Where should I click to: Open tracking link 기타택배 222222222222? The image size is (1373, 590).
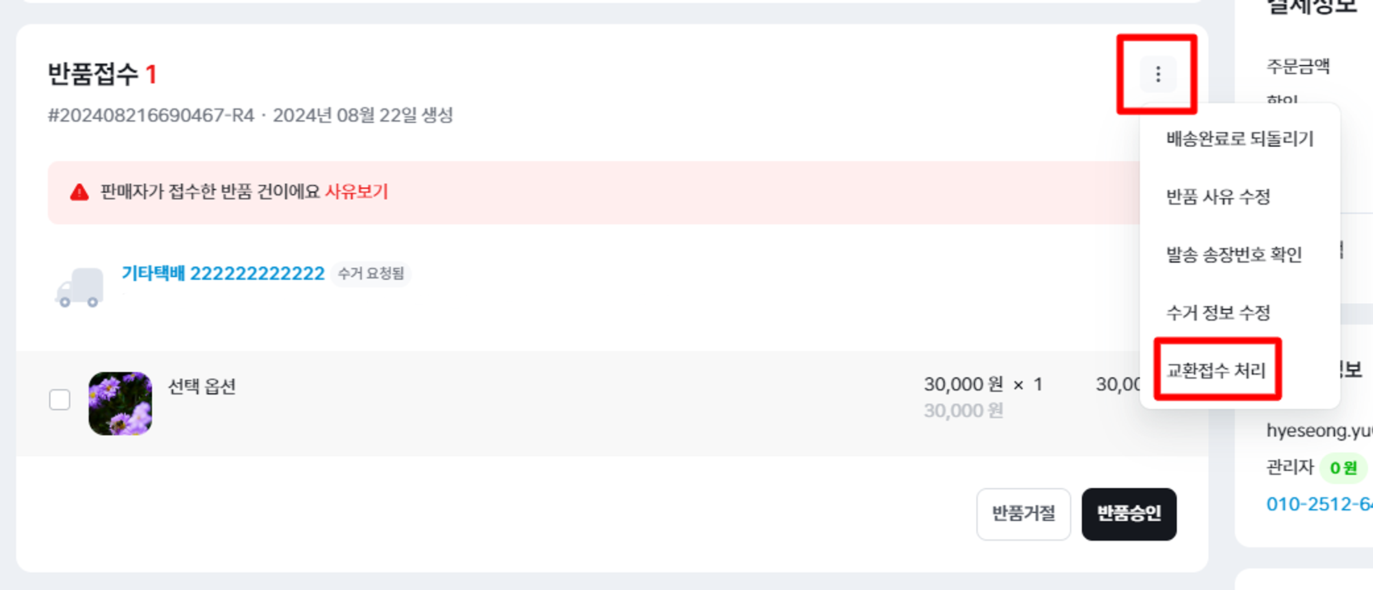223,274
